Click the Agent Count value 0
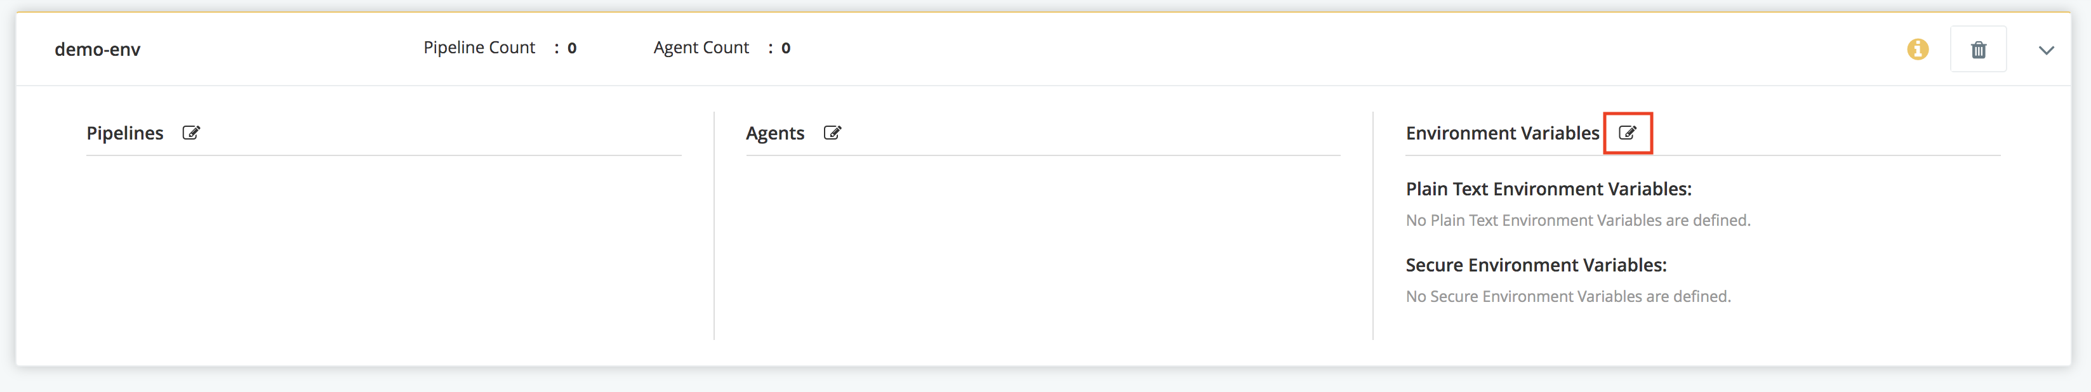 click(786, 49)
